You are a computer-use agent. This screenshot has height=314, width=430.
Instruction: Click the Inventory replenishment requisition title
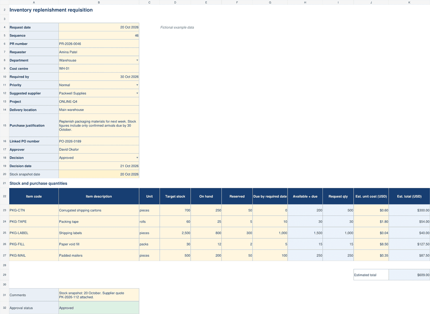click(51, 10)
